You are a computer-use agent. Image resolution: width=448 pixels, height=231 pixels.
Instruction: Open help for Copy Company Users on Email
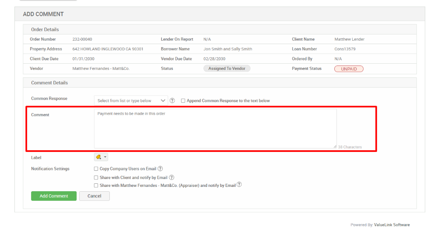point(160,169)
